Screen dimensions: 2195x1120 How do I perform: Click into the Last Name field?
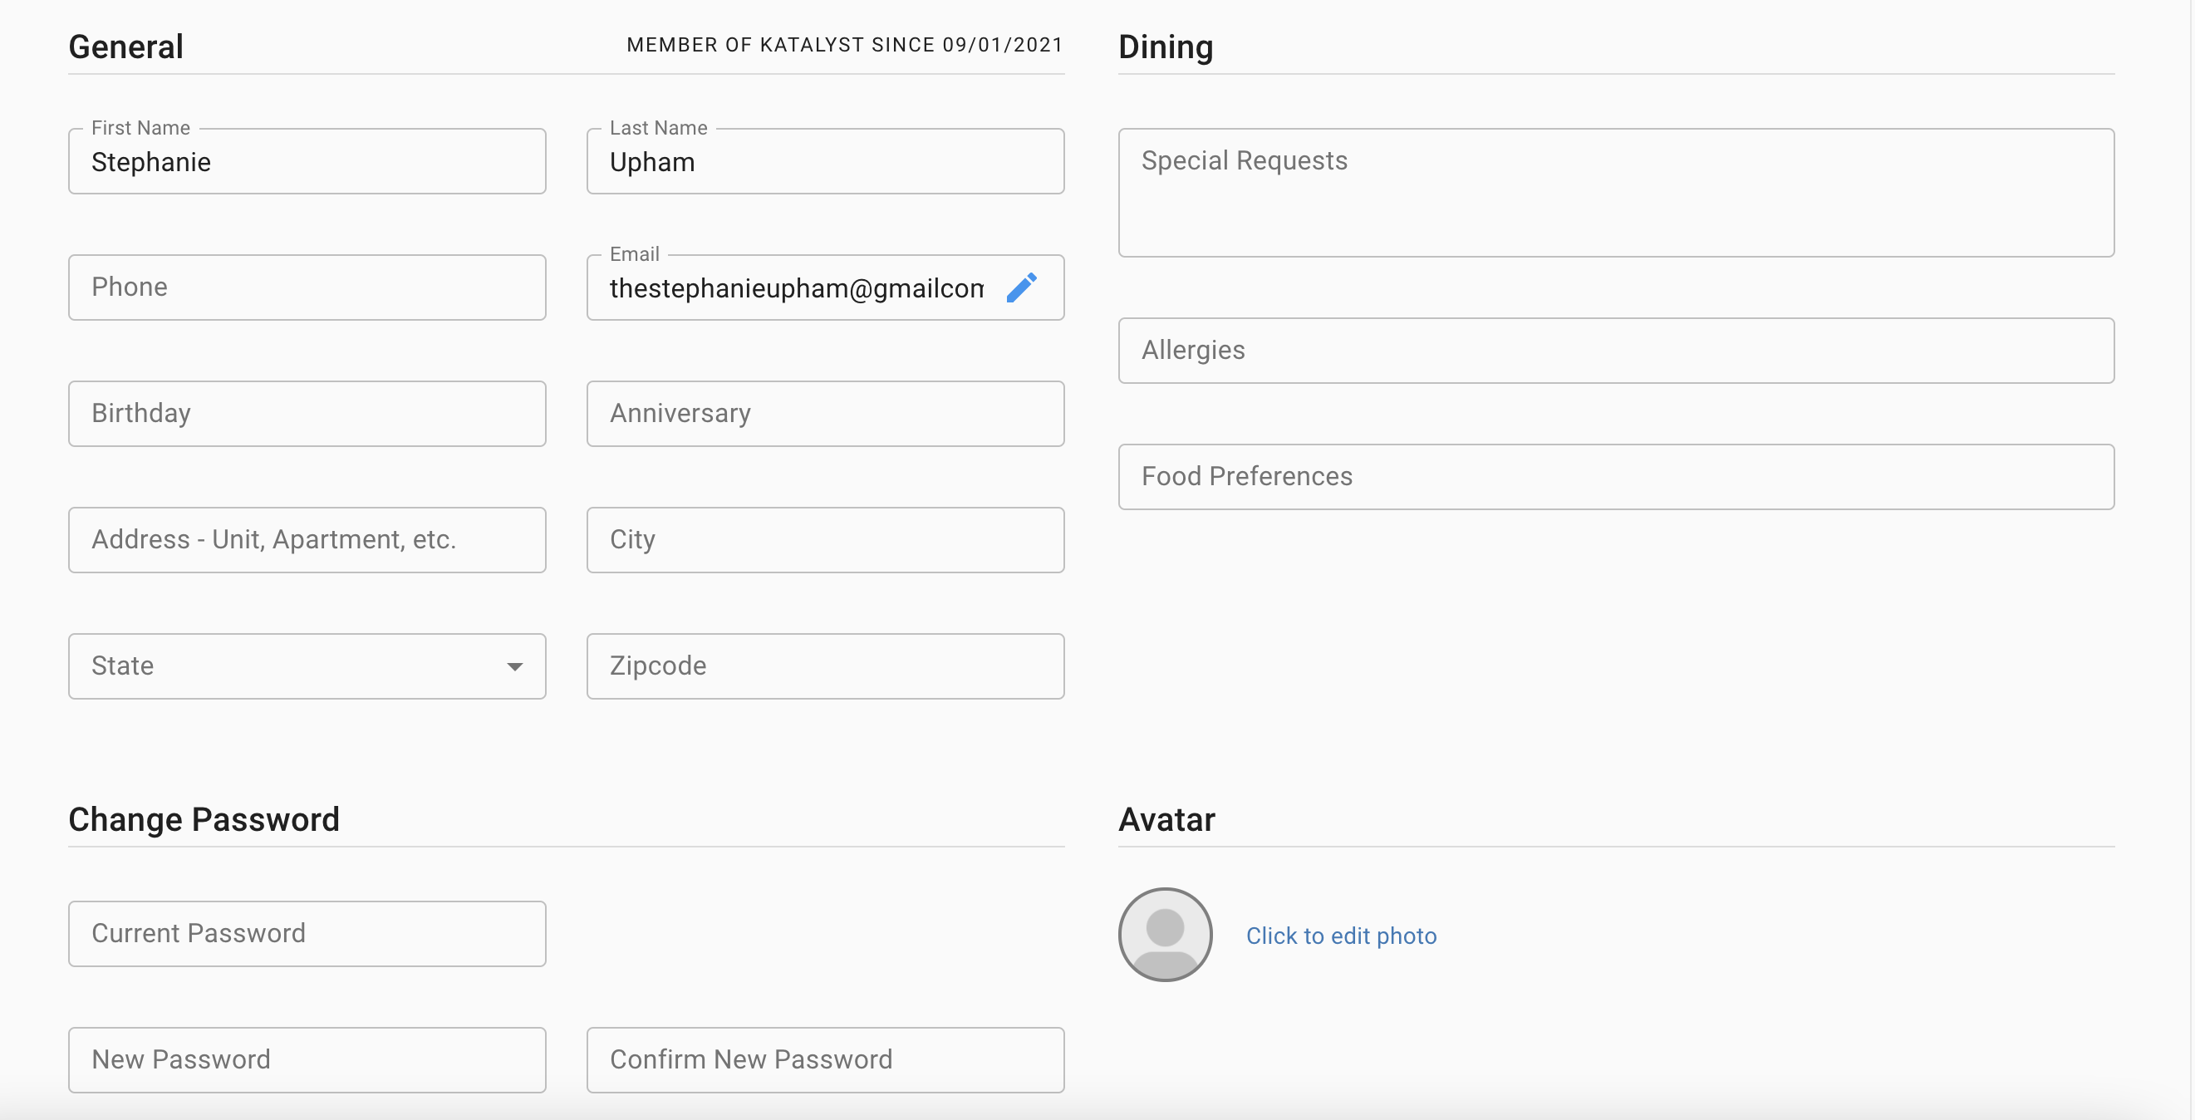click(824, 162)
